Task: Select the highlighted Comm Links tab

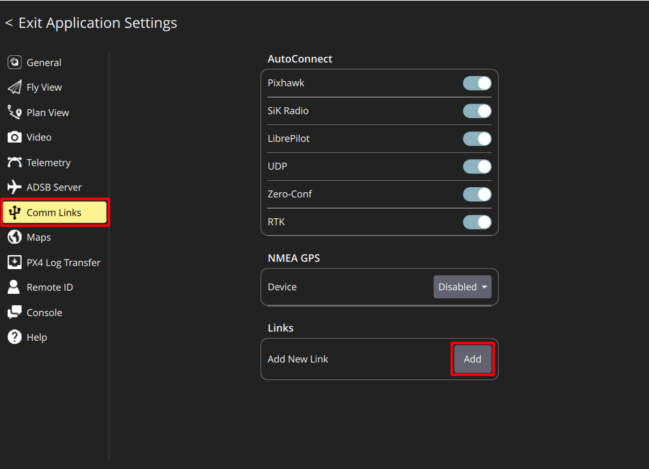Action: (55, 213)
